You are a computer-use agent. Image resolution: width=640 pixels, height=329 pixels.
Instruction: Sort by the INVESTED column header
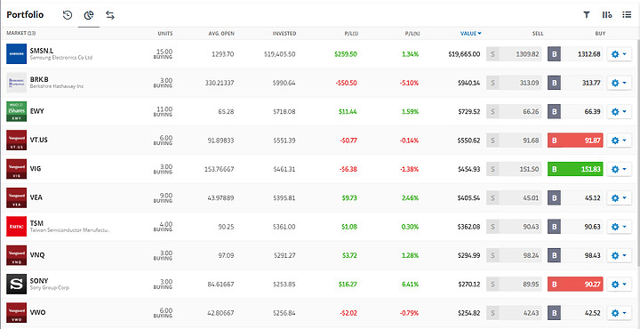(x=284, y=34)
